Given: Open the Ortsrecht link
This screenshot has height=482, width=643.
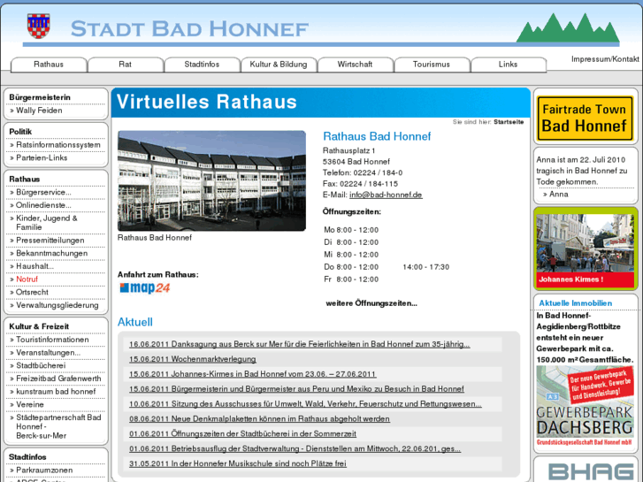Looking at the screenshot, I should click(32, 292).
